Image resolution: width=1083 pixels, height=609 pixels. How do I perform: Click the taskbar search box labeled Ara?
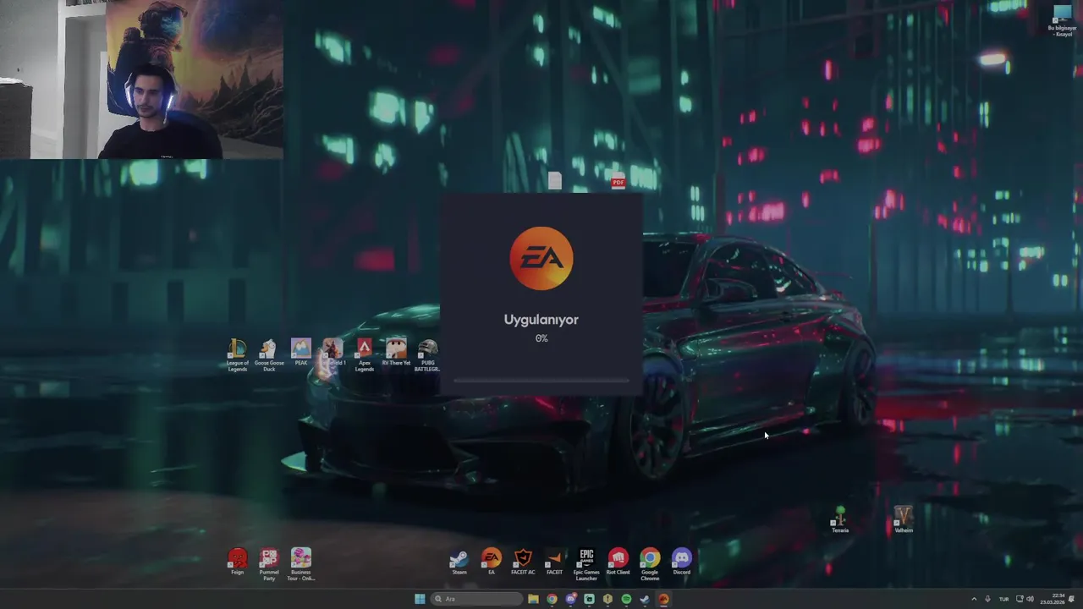click(x=476, y=599)
